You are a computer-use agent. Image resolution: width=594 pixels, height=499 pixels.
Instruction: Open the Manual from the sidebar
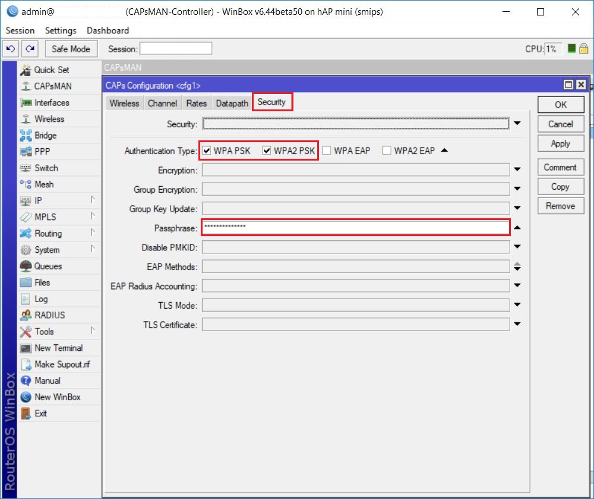point(59,381)
